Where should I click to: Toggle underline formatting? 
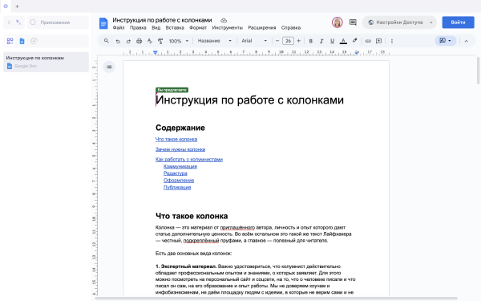(332, 41)
